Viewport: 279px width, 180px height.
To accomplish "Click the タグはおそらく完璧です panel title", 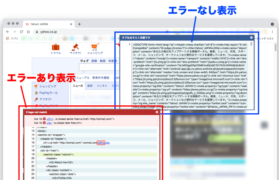I will [x=136, y=38].
